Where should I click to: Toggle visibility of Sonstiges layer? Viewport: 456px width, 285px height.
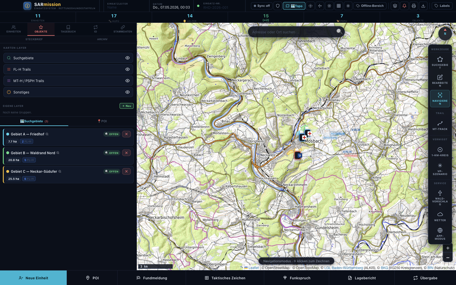(127, 92)
